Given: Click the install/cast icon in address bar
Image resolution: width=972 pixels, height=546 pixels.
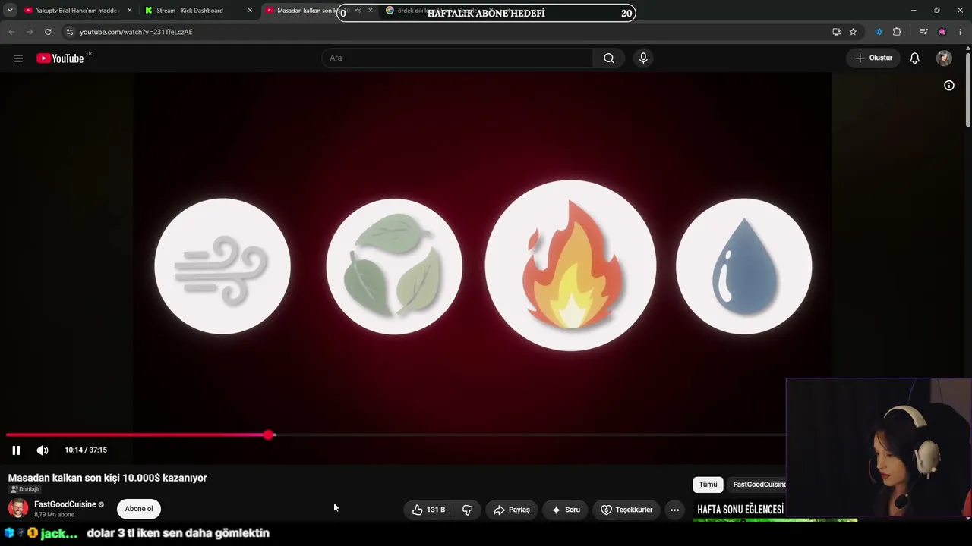Looking at the screenshot, I should tap(836, 32).
